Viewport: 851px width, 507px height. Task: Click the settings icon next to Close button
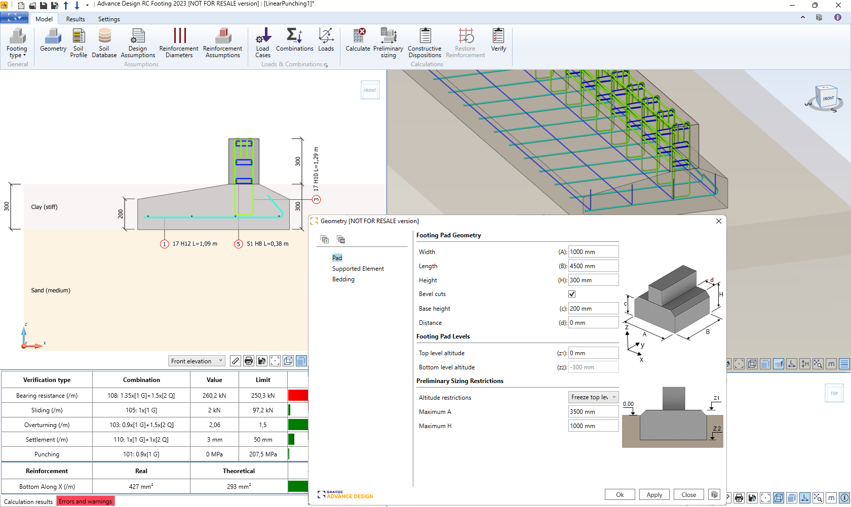coord(714,494)
